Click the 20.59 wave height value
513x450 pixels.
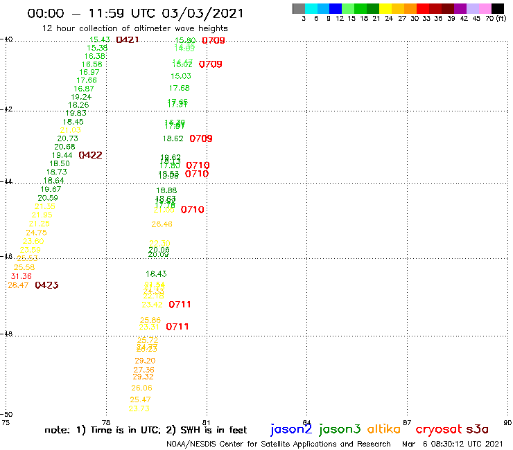(48, 198)
